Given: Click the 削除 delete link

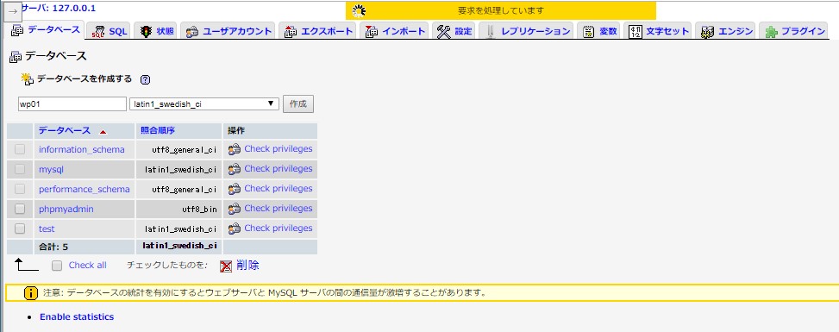Looking at the screenshot, I should point(247,265).
